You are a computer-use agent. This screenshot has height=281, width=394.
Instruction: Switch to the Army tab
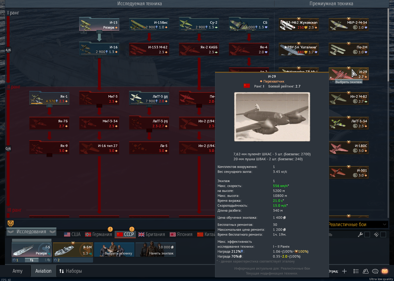pyautogui.click(x=18, y=271)
